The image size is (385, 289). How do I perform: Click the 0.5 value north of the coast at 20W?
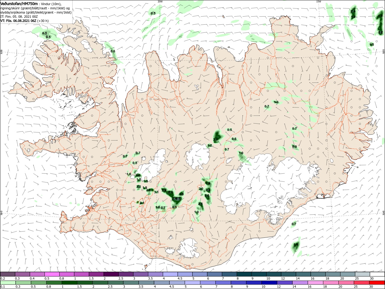153,13
